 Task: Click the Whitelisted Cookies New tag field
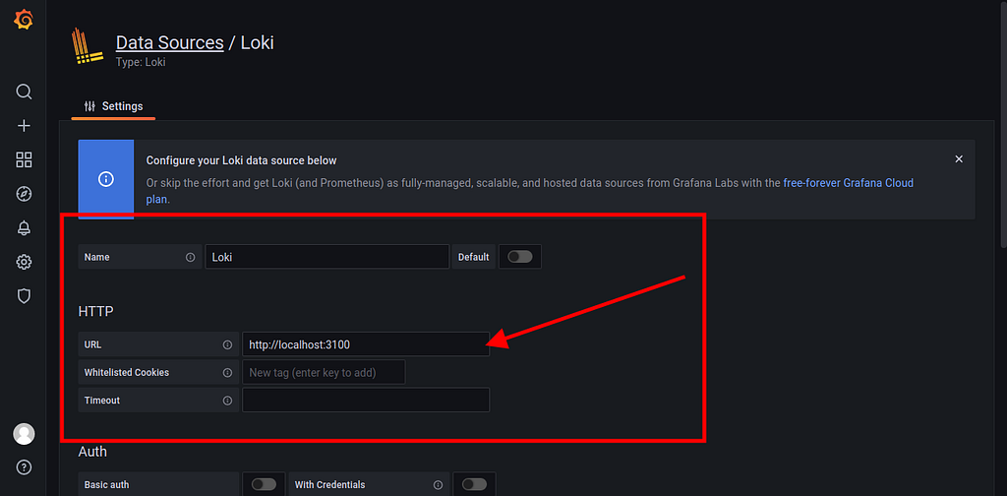(324, 373)
